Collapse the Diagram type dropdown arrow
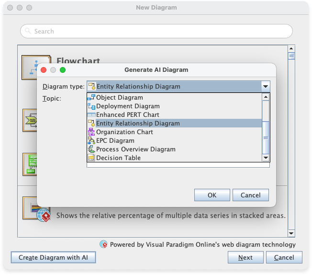This screenshot has height=275, width=312. (x=265, y=87)
